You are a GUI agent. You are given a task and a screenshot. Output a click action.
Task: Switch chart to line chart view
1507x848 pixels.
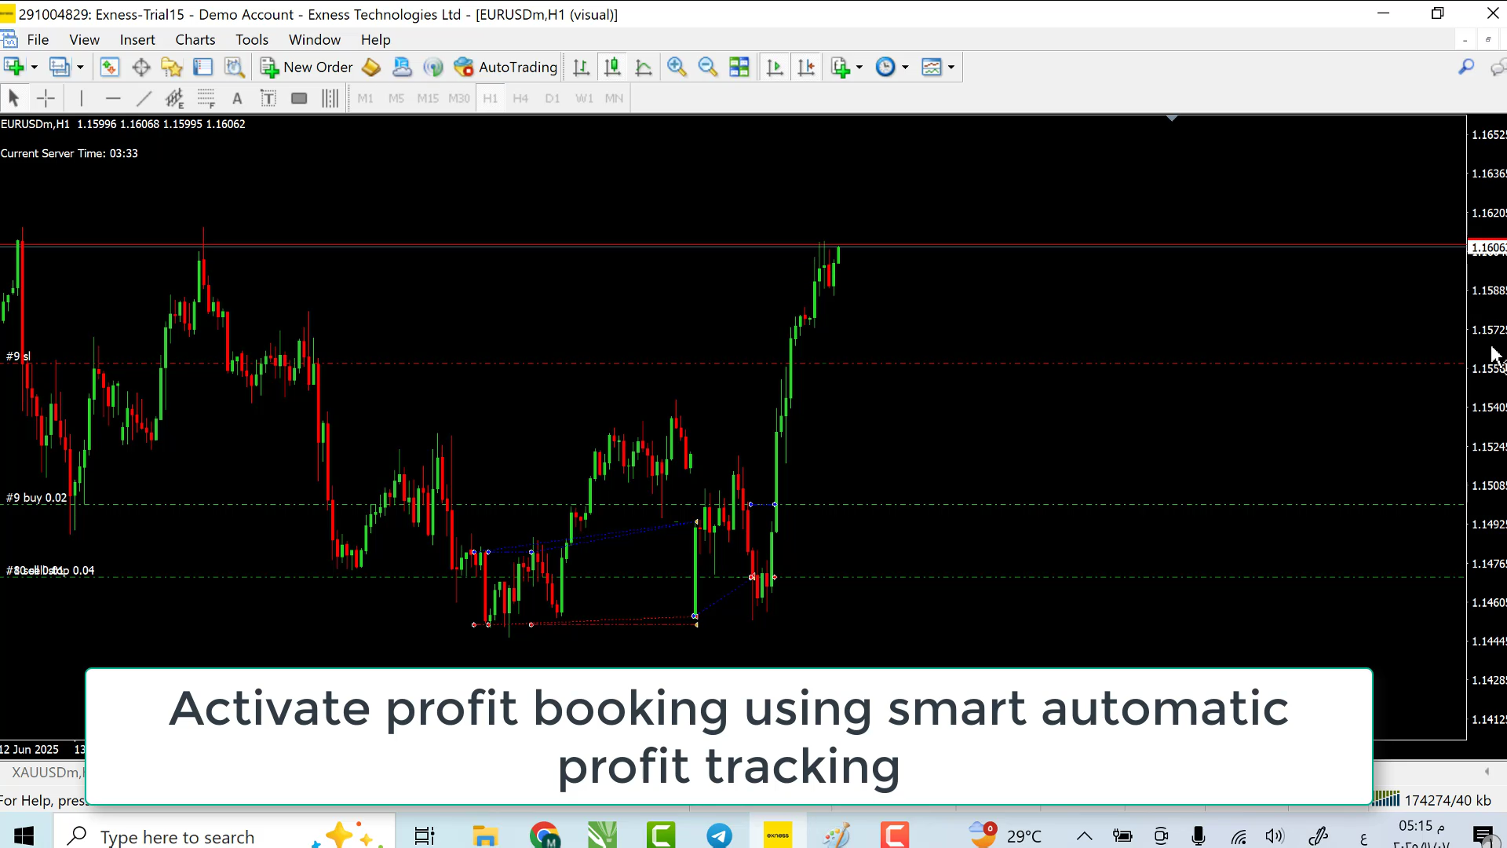tap(644, 68)
